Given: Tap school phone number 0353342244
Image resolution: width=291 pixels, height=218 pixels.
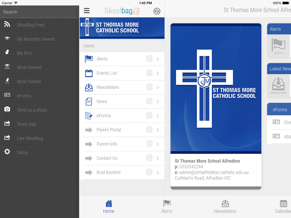Looking at the screenshot, I should pyautogui.click(x=191, y=167).
